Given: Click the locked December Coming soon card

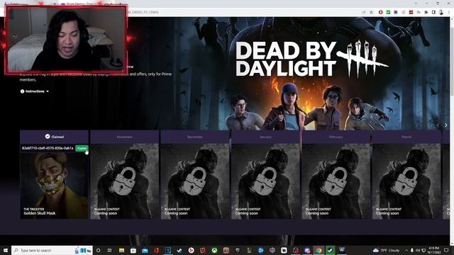Looking at the screenshot, I should 195,181.
